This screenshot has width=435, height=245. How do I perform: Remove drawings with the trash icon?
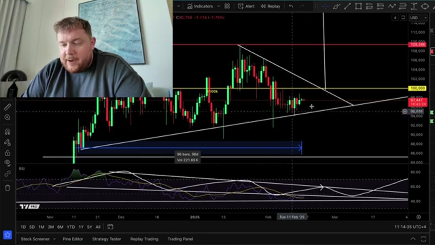point(7,188)
